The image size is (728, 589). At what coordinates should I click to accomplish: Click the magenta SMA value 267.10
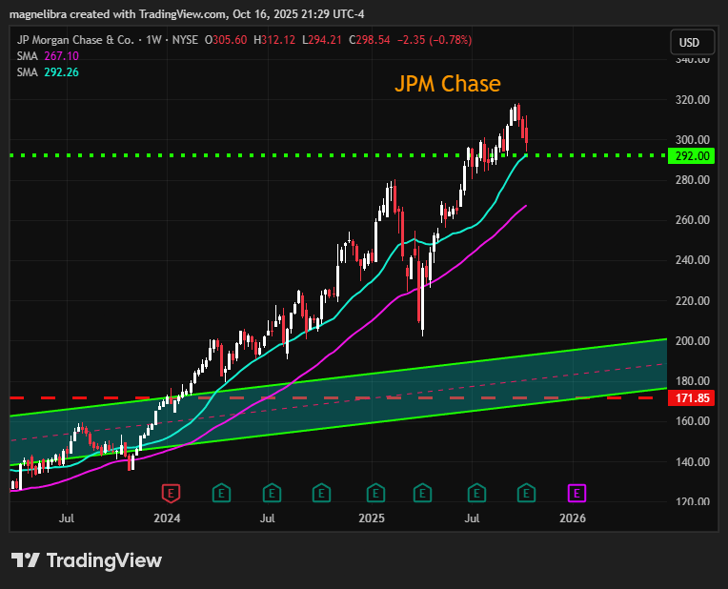click(x=61, y=56)
